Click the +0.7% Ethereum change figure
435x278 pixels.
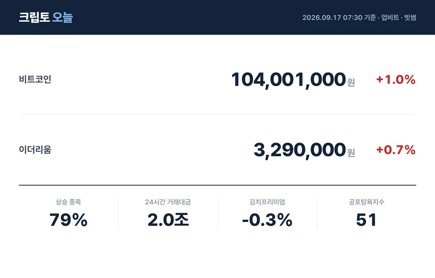(x=396, y=150)
